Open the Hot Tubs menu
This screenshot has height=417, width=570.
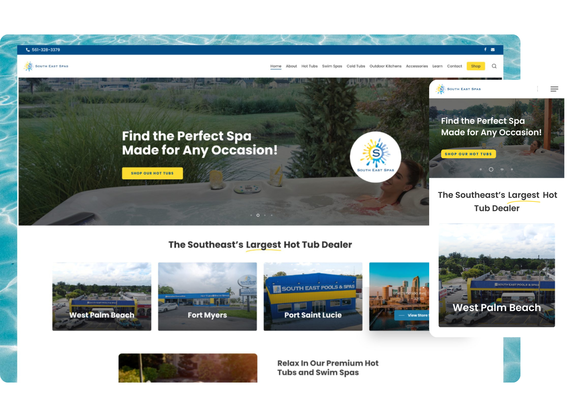(x=309, y=66)
